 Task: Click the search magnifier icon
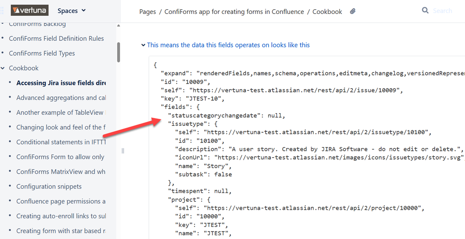click(425, 11)
